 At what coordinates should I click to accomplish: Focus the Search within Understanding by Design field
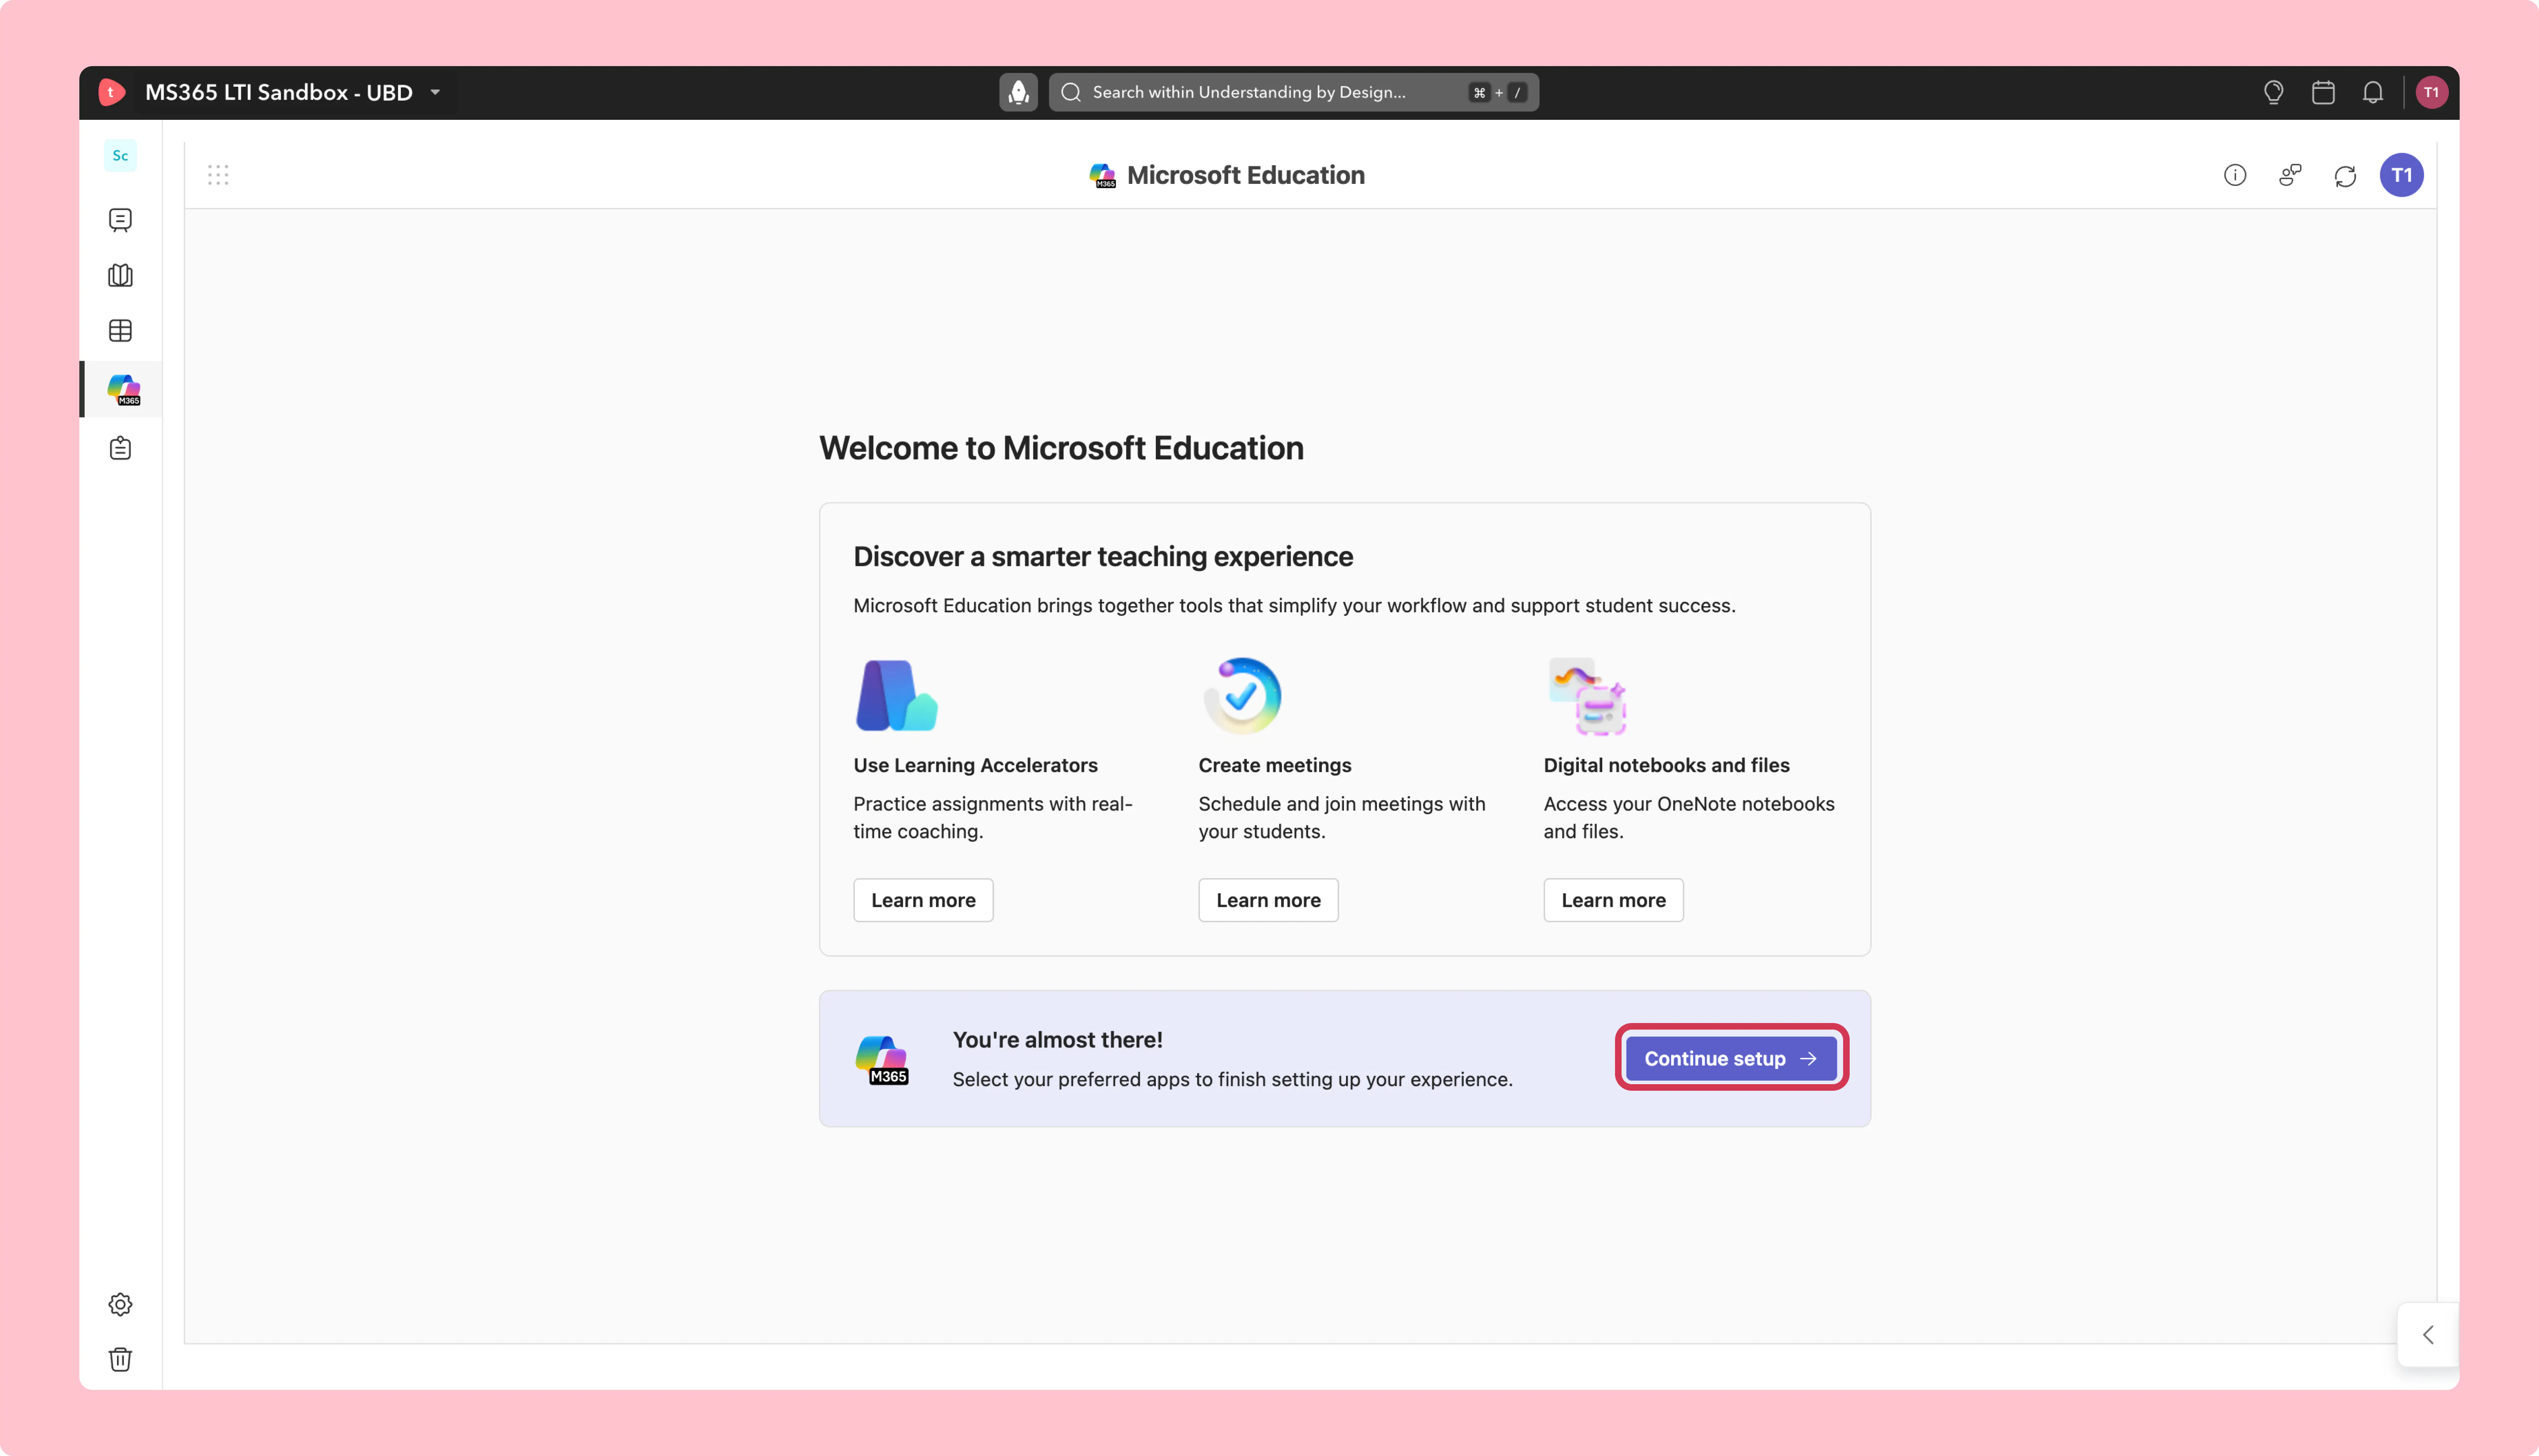click(1293, 92)
